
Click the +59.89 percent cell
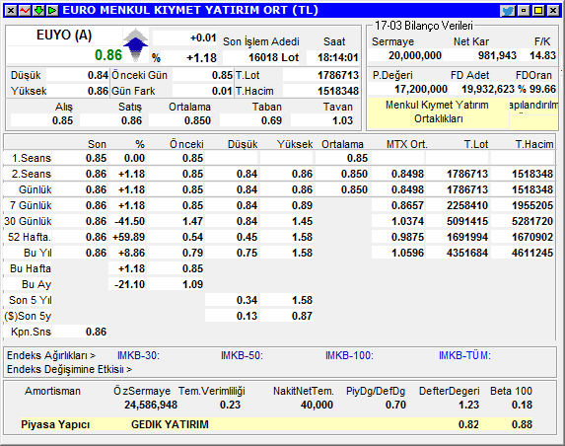point(128,237)
